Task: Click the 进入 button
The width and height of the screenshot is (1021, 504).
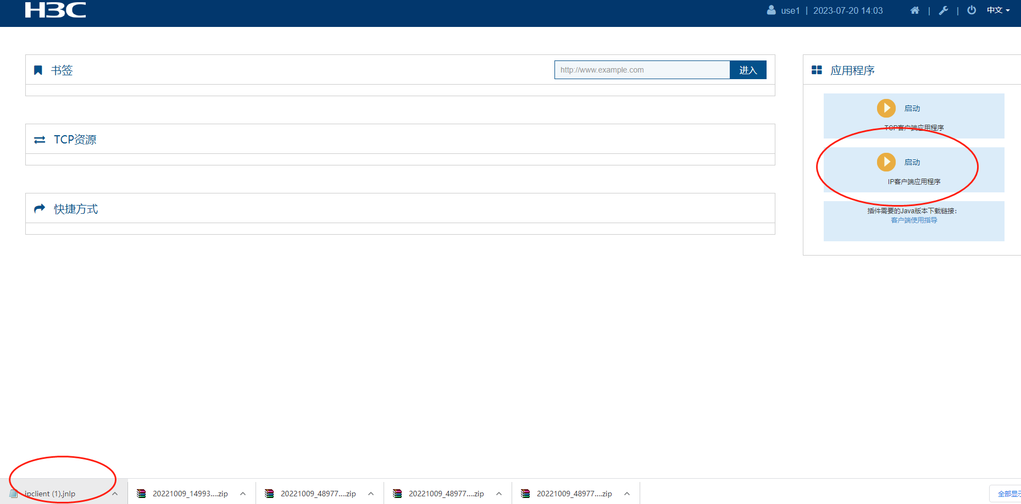Action: pyautogui.click(x=748, y=70)
